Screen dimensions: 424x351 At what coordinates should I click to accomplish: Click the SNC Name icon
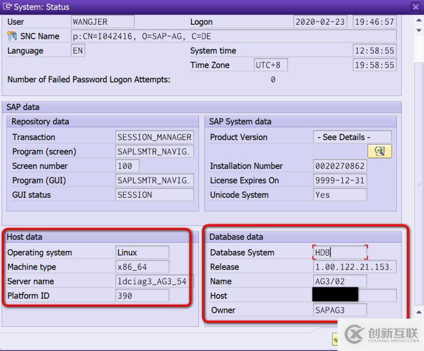click(x=12, y=36)
